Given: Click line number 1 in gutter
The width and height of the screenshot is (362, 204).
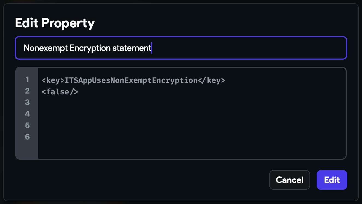Looking at the screenshot, I should 27,80.
